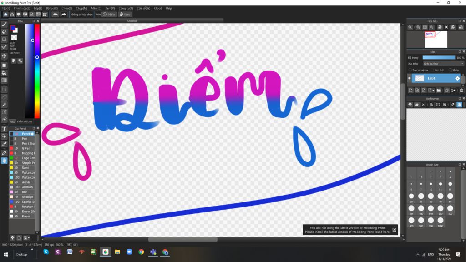This screenshot has width=466, height=262.
Task: Select the Brush tool in left toolbar
Action: (4, 25)
